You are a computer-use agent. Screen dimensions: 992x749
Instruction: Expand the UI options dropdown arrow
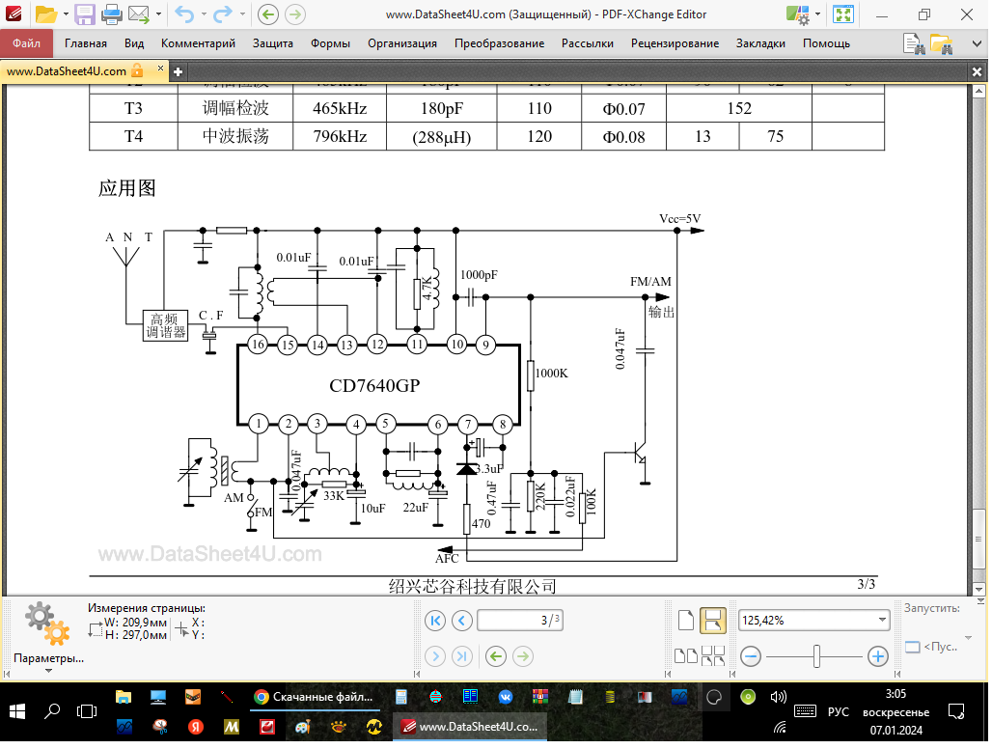pos(817,14)
